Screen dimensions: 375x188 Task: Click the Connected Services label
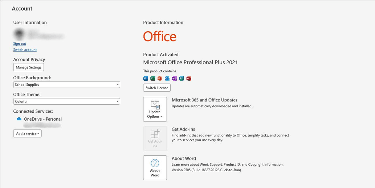pyautogui.click(x=33, y=111)
